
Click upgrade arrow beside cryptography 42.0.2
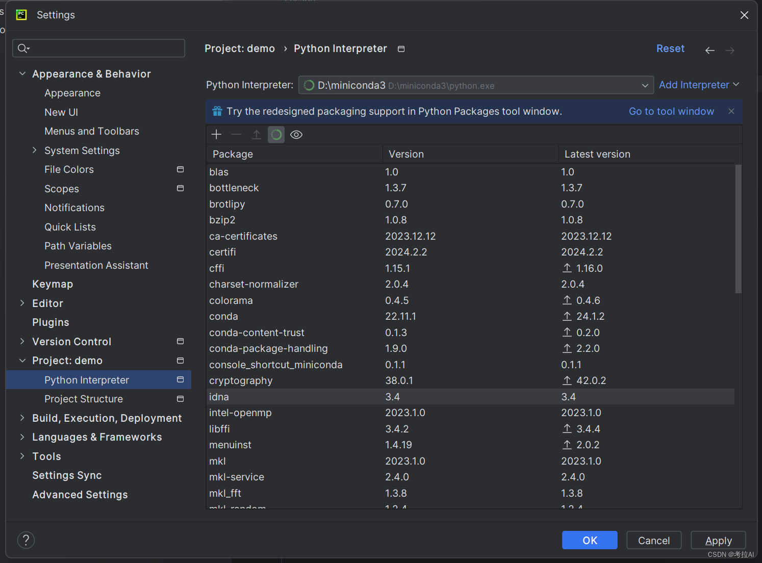point(567,380)
